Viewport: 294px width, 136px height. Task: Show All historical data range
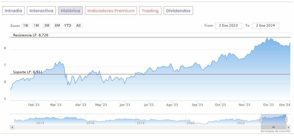click(78, 26)
